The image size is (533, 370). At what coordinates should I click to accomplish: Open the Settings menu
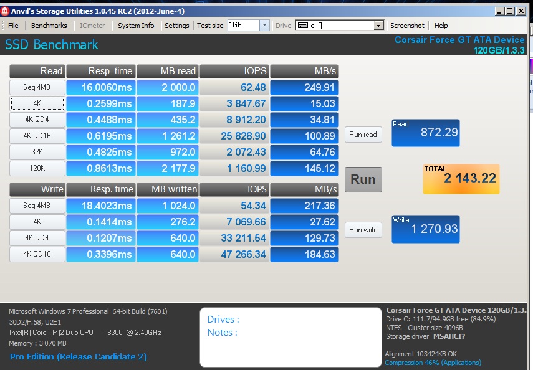pos(177,26)
